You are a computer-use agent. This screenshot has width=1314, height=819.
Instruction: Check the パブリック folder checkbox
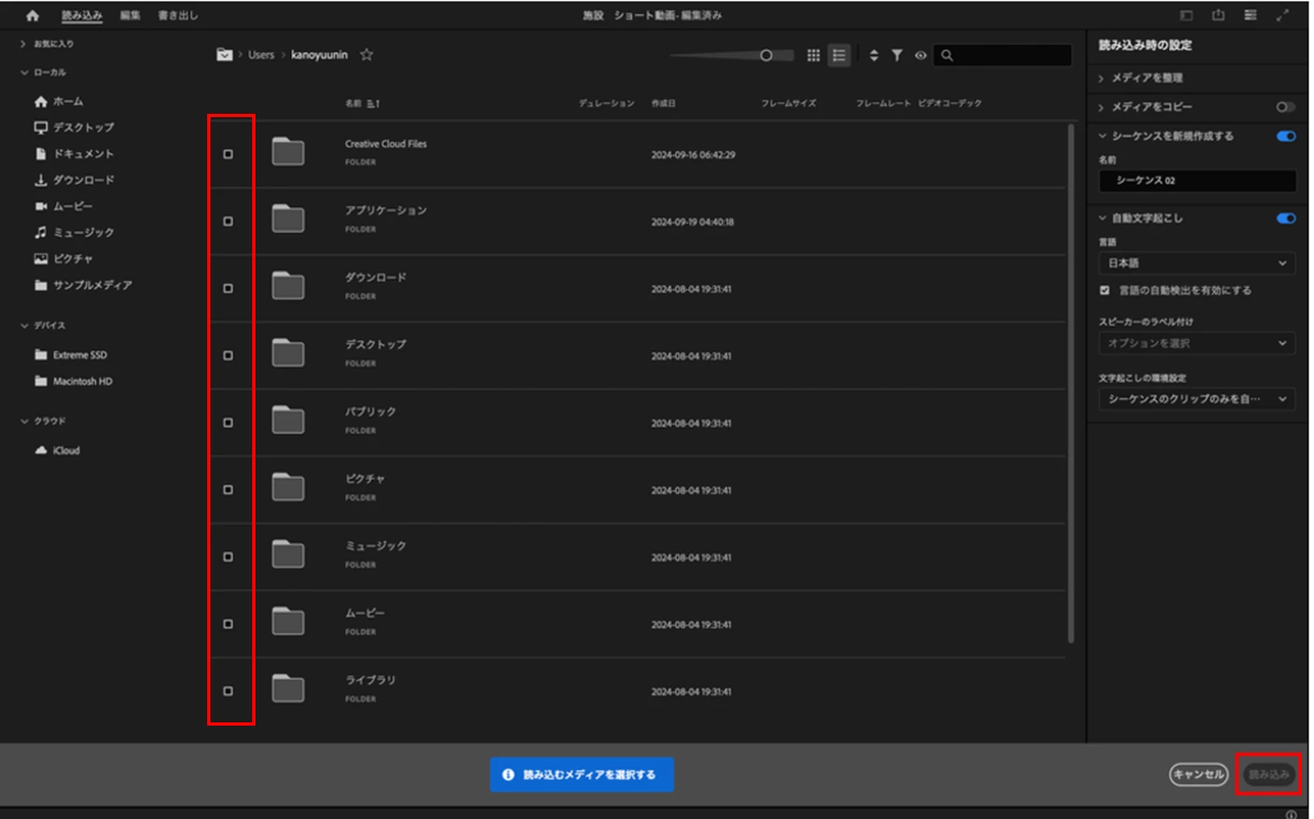pos(228,423)
